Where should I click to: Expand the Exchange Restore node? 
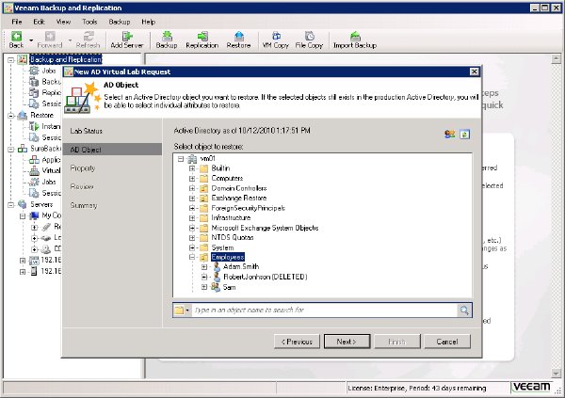tap(192, 199)
